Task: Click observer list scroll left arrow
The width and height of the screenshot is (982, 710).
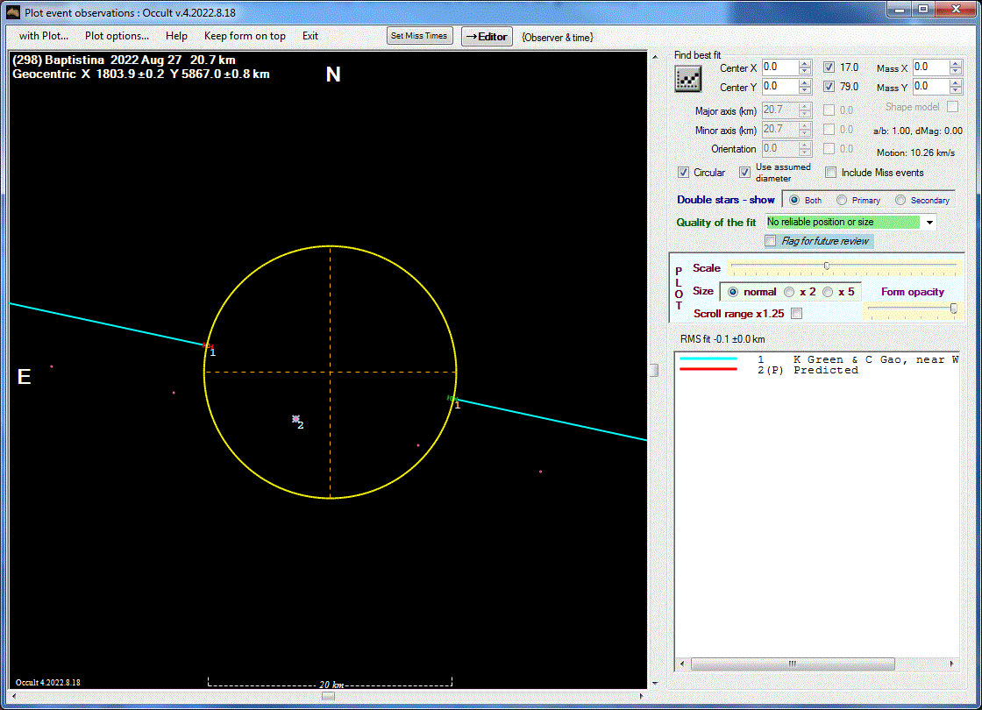Action: tap(683, 664)
